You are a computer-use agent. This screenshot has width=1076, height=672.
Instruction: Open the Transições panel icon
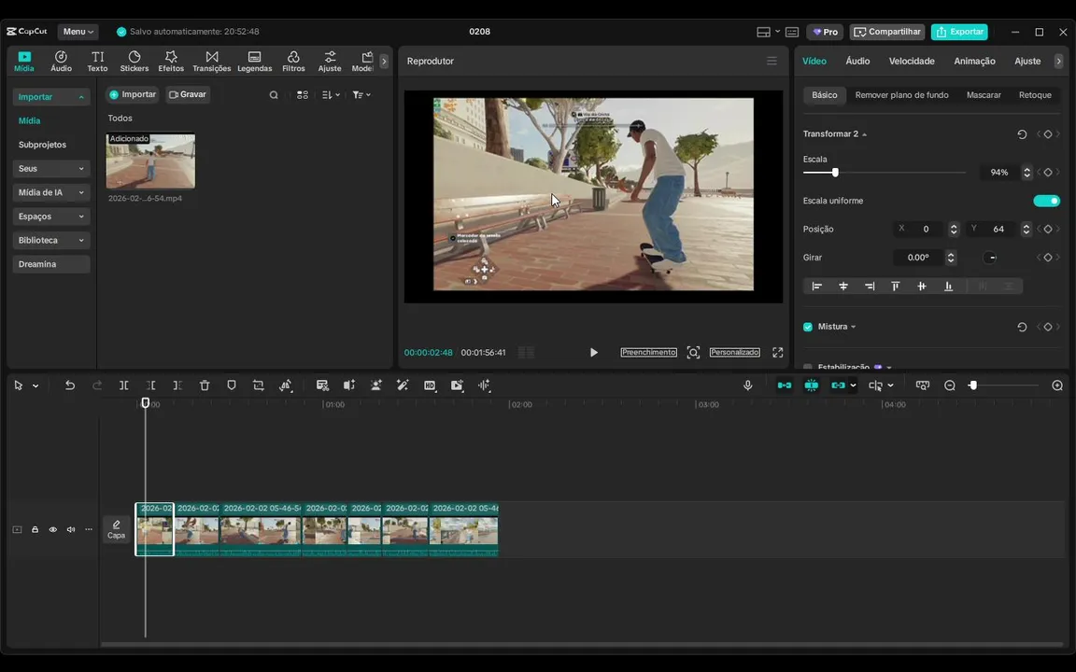coord(212,62)
